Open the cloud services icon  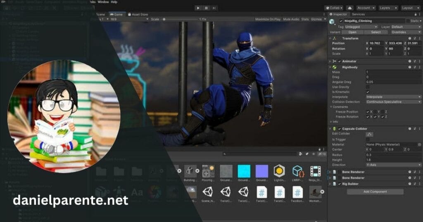coord(349,8)
